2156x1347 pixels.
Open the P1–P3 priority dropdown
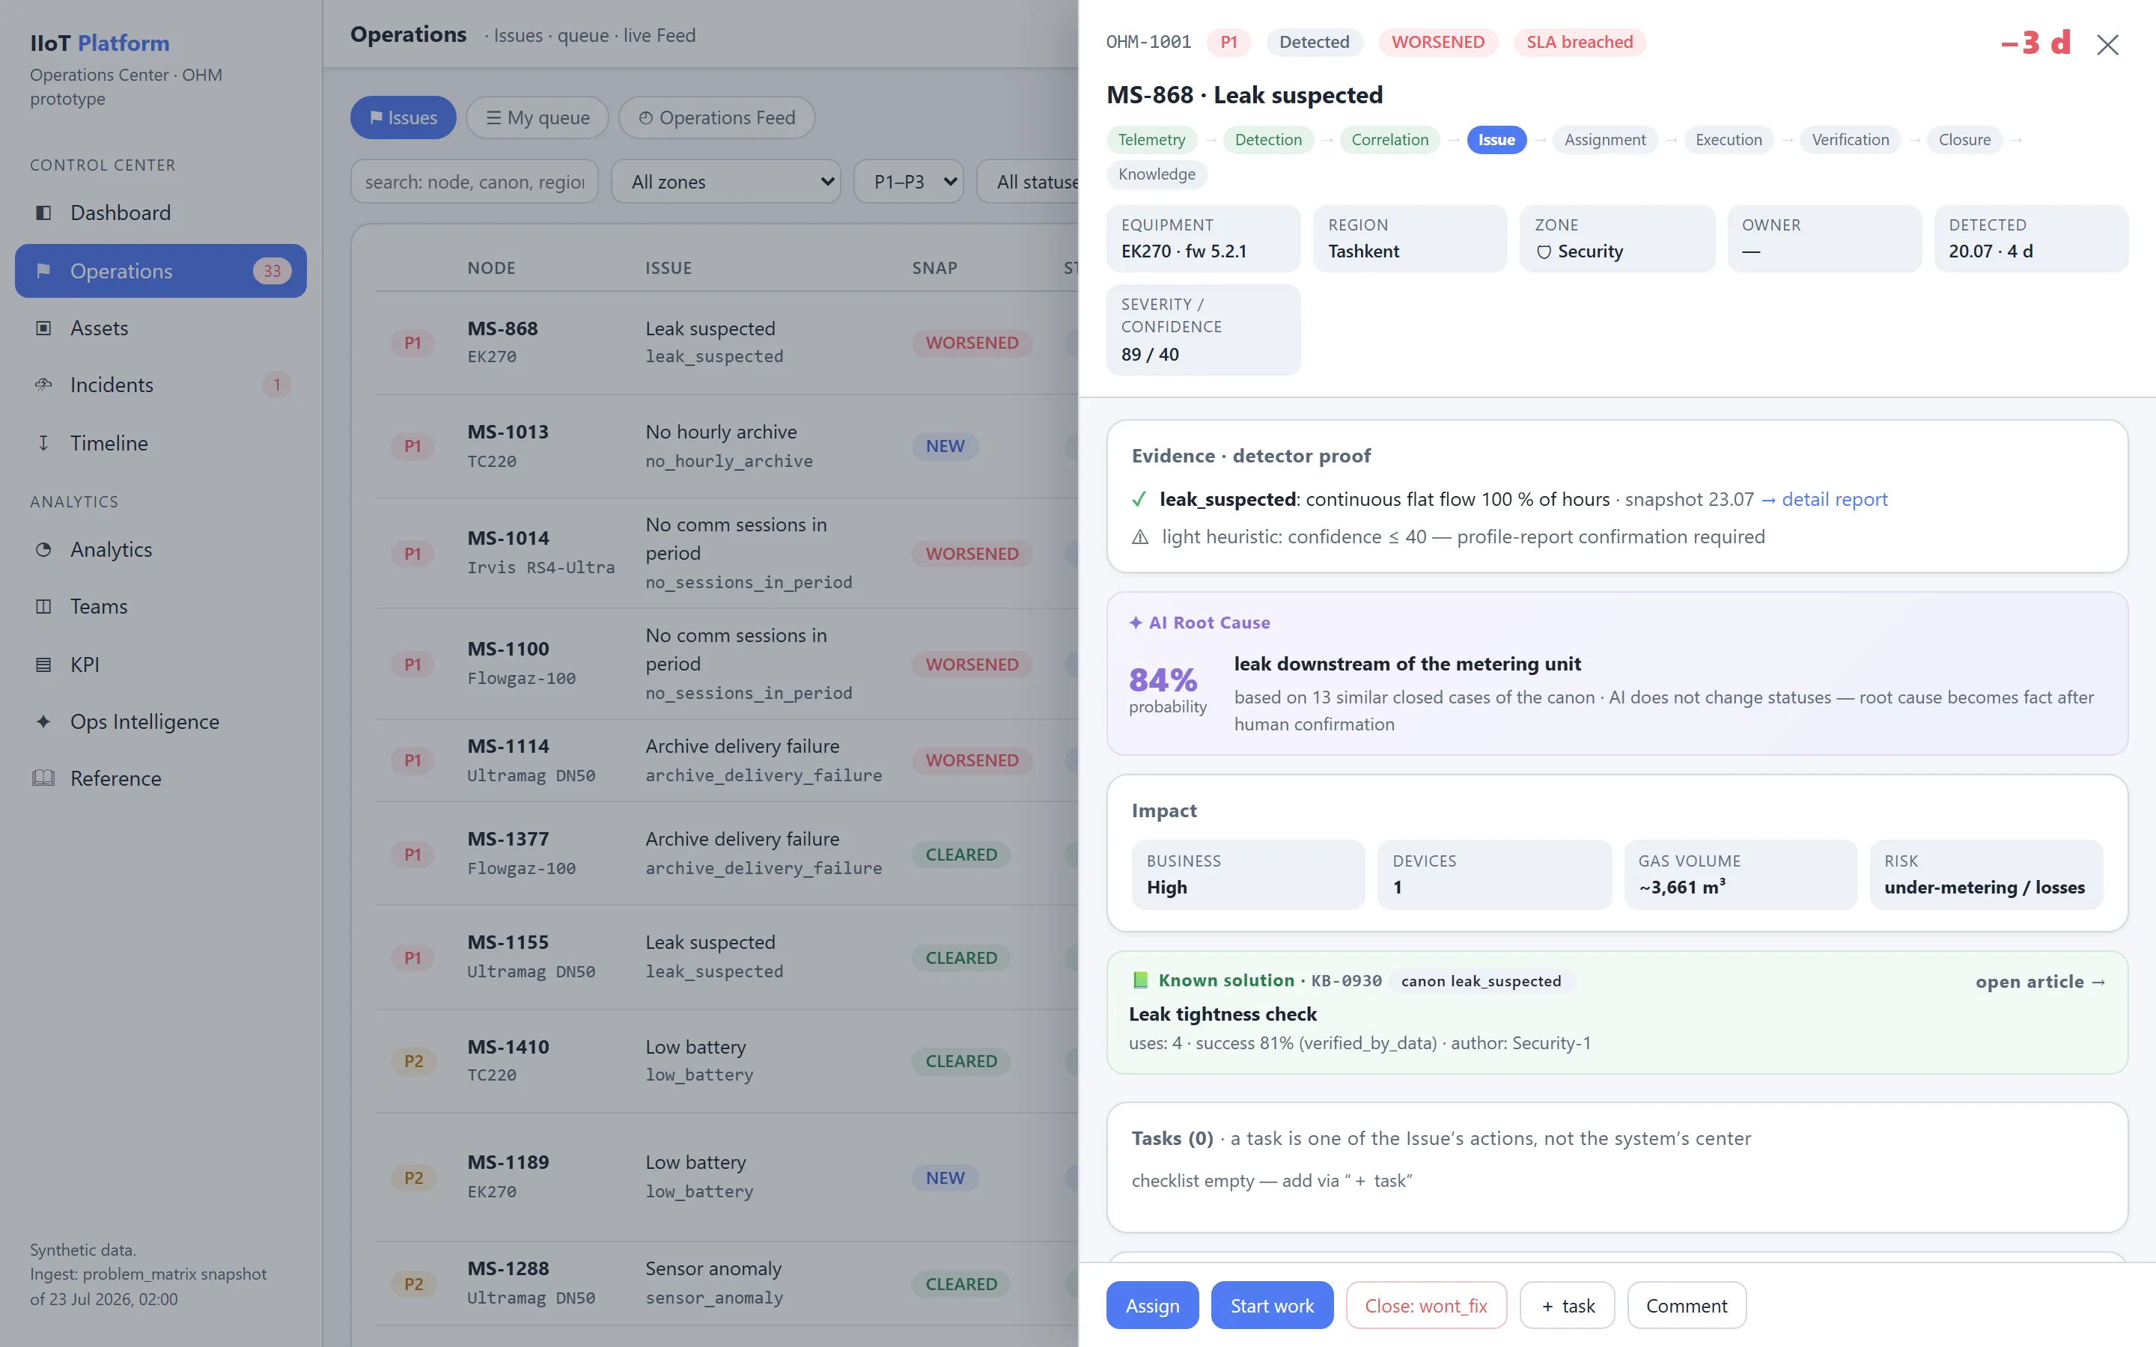[x=909, y=182]
